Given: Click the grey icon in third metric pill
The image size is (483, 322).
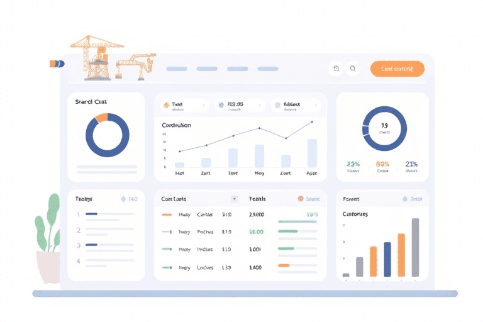Looking at the screenshot, I should click(277, 105).
